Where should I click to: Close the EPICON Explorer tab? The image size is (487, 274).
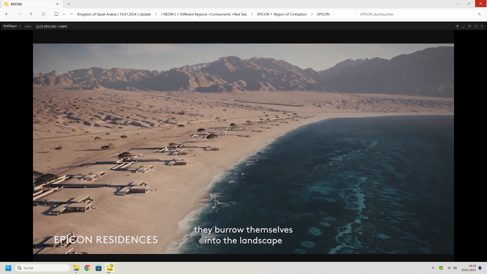57,4
